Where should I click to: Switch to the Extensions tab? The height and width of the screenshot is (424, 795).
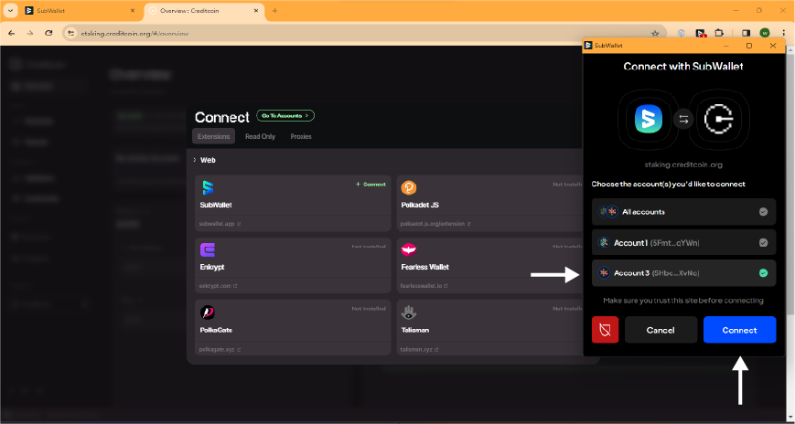point(213,136)
